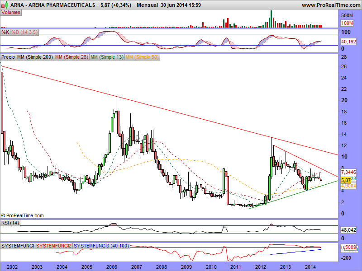
Task: Click the blue SYSTEMFUNGI3 (40 100) label
Action: (101, 246)
